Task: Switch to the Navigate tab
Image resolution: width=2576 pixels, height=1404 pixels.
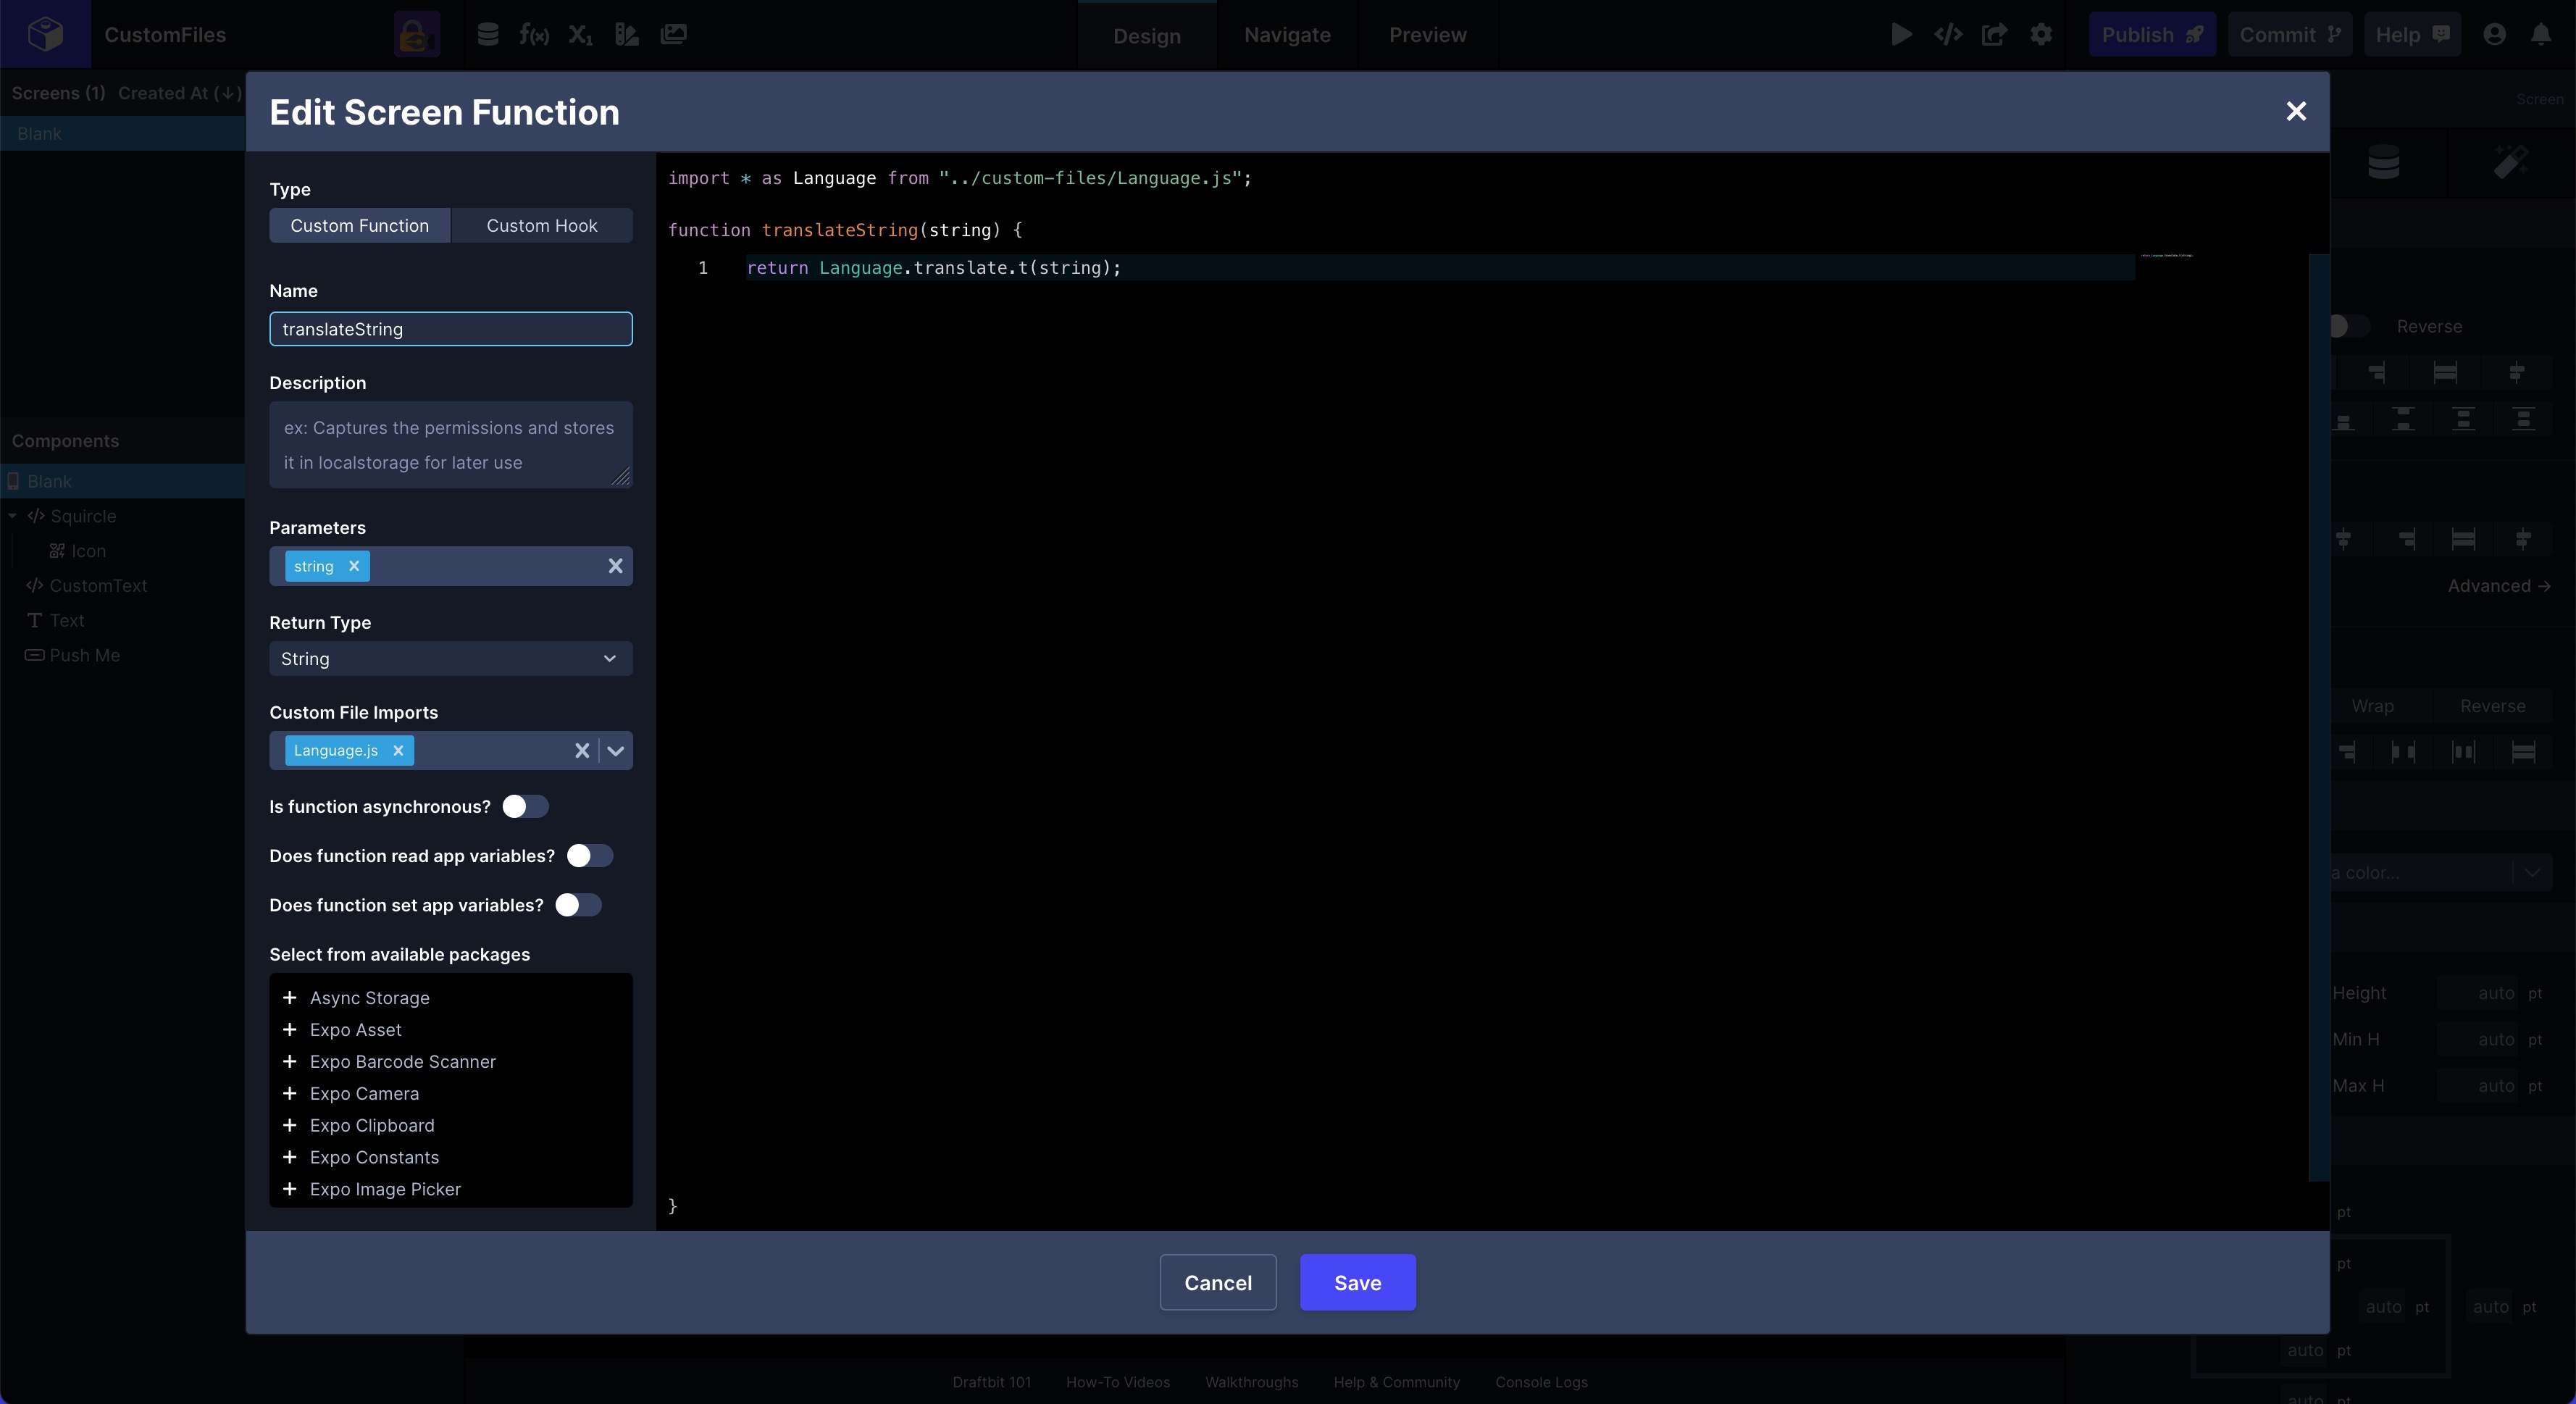Action: 1287,35
